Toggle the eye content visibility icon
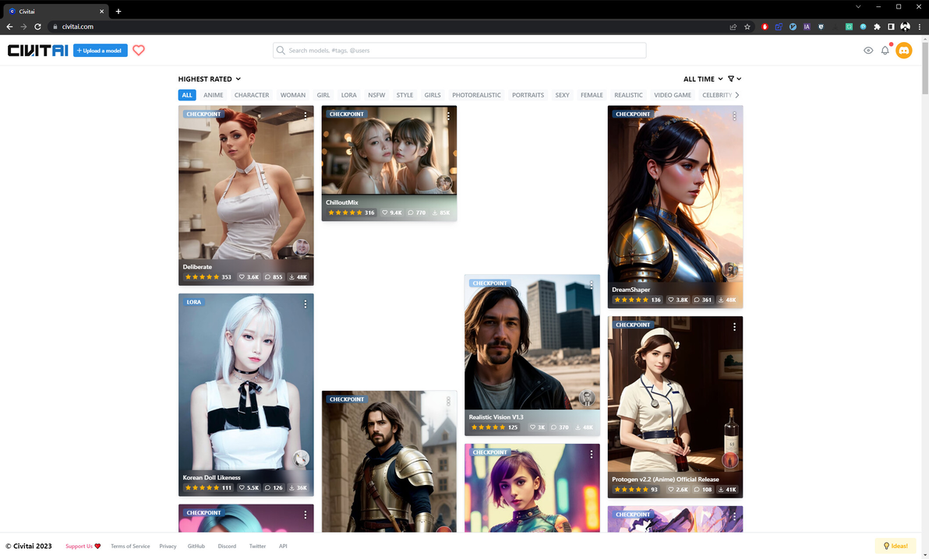This screenshot has width=929, height=559. pyautogui.click(x=868, y=51)
